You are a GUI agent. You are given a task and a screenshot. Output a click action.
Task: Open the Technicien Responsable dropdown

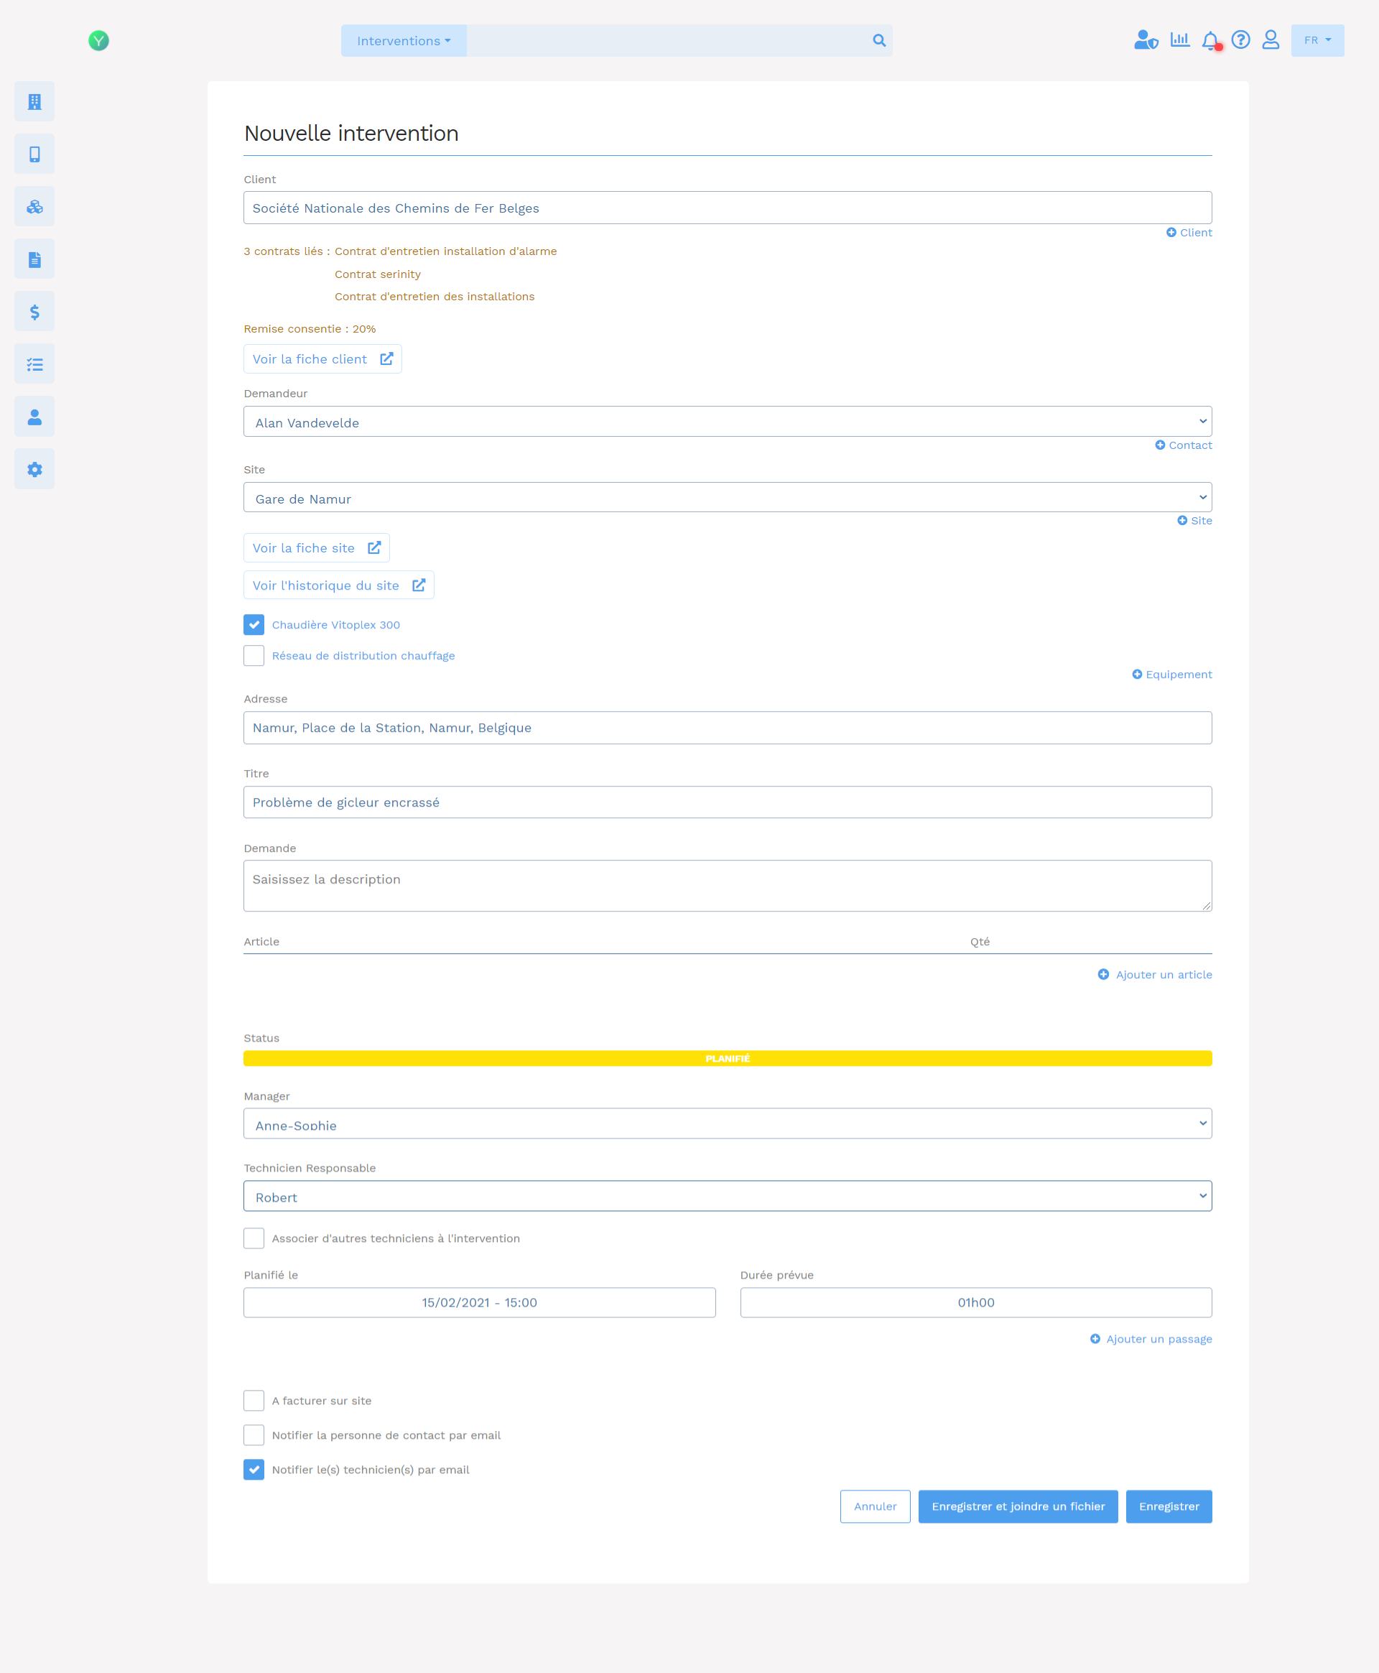[727, 1196]
